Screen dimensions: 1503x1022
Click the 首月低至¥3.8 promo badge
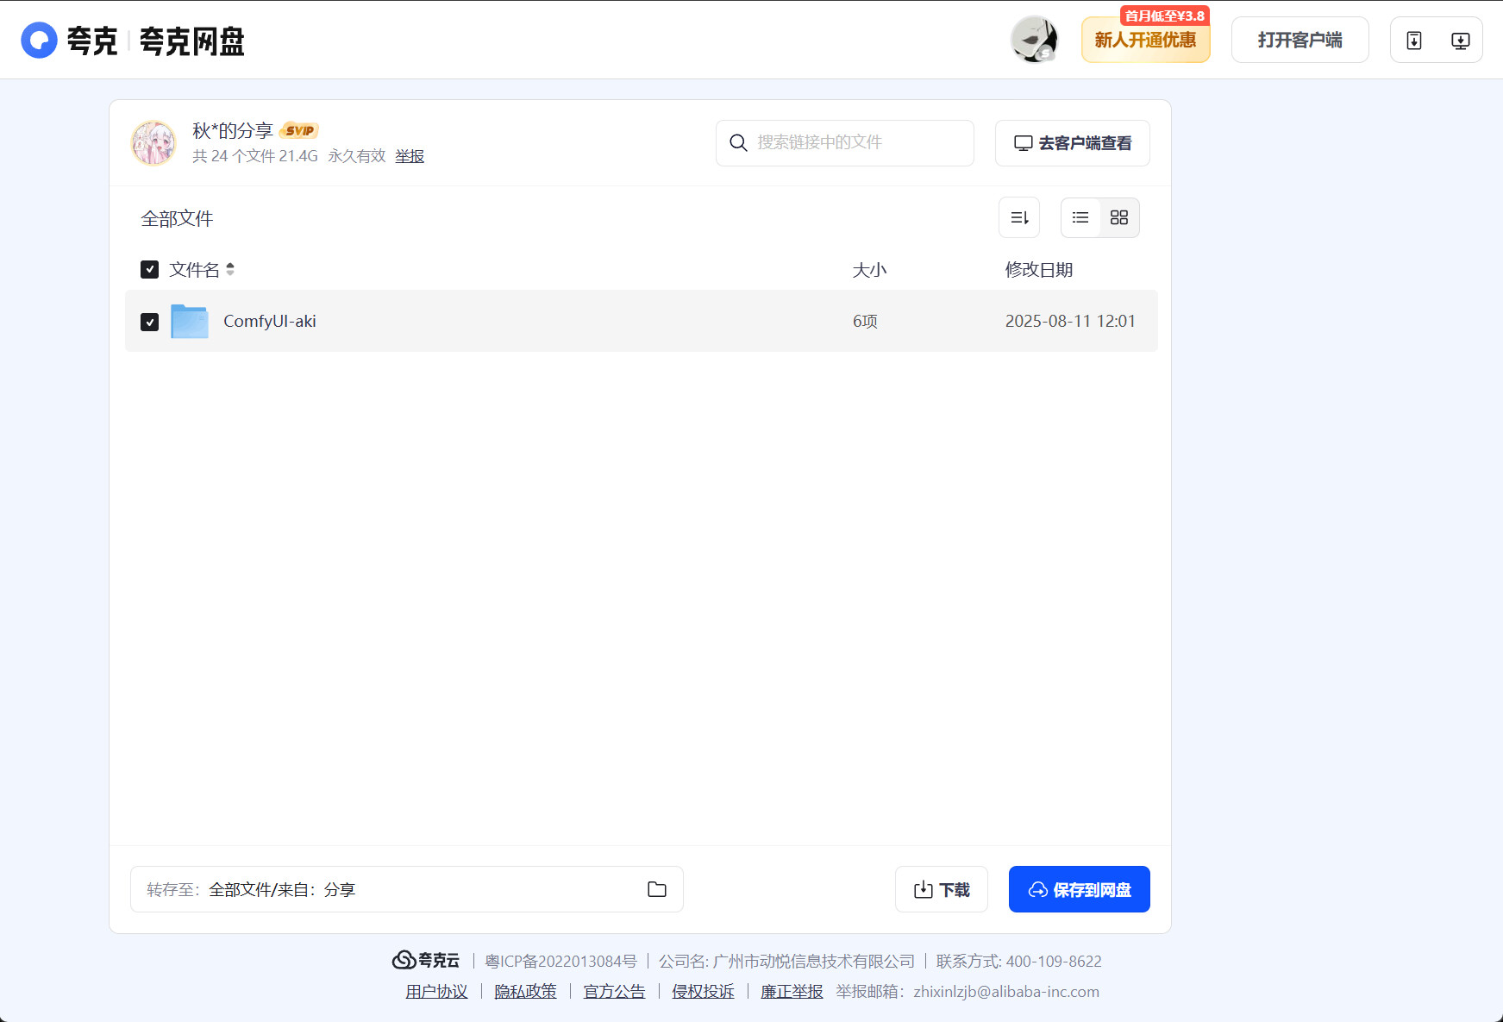click(x=1165, y=16)
